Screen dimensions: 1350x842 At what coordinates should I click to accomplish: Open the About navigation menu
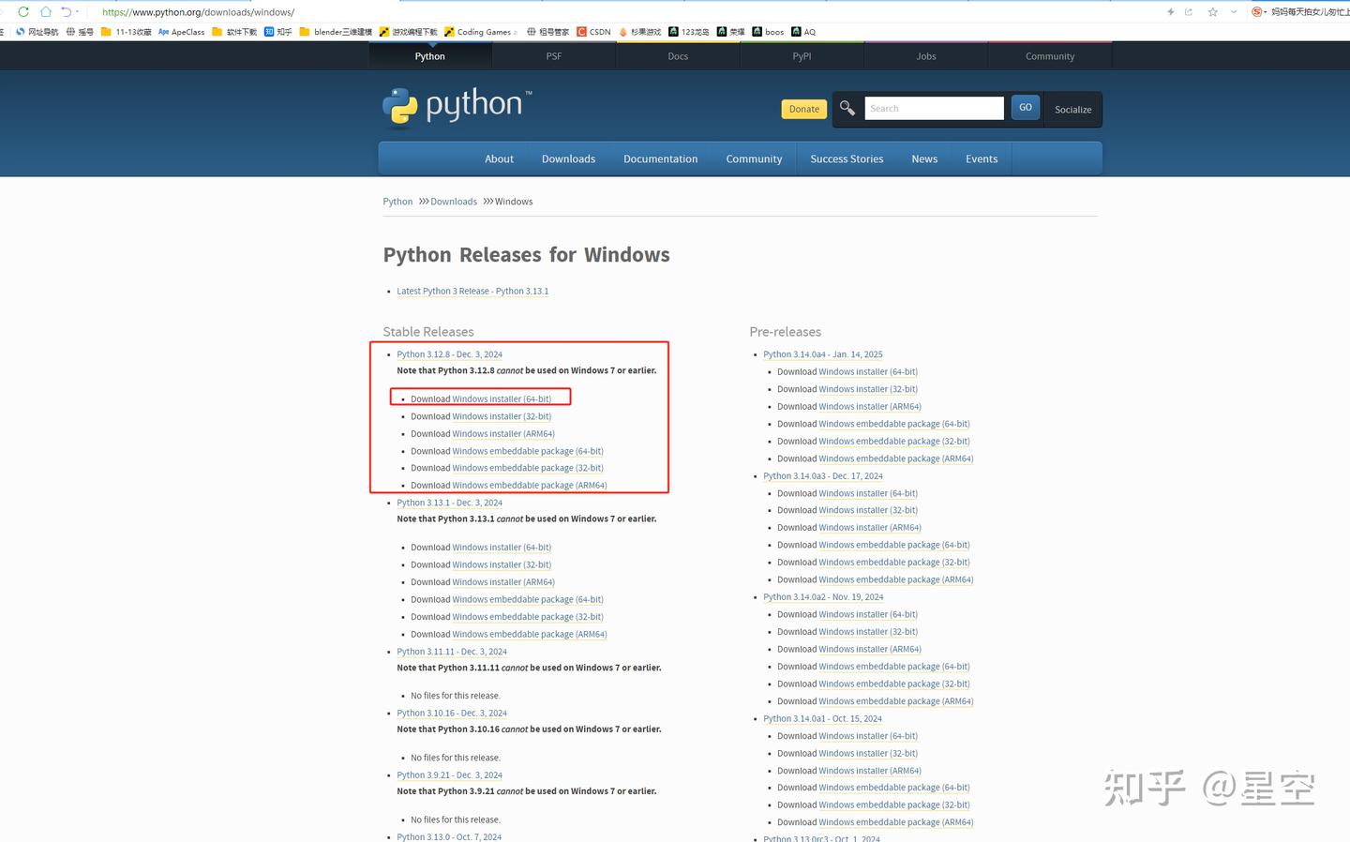click(x=499, y=158)
